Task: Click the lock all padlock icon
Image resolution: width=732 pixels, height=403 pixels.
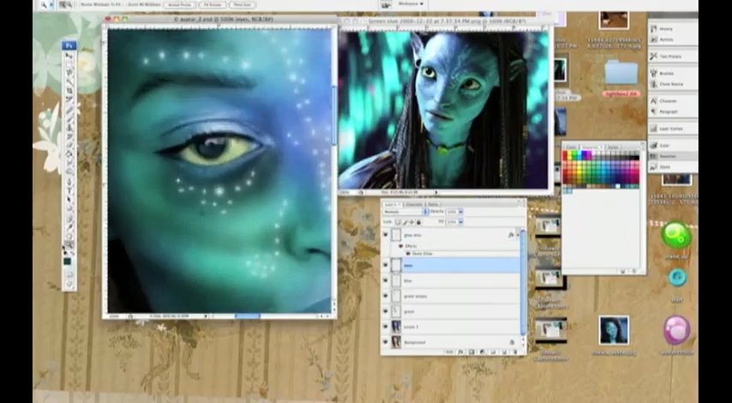Action: click(418, 222)
